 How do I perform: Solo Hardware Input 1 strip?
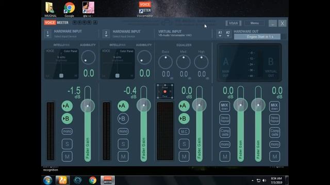pyautogui.click(x=67, y=144)
